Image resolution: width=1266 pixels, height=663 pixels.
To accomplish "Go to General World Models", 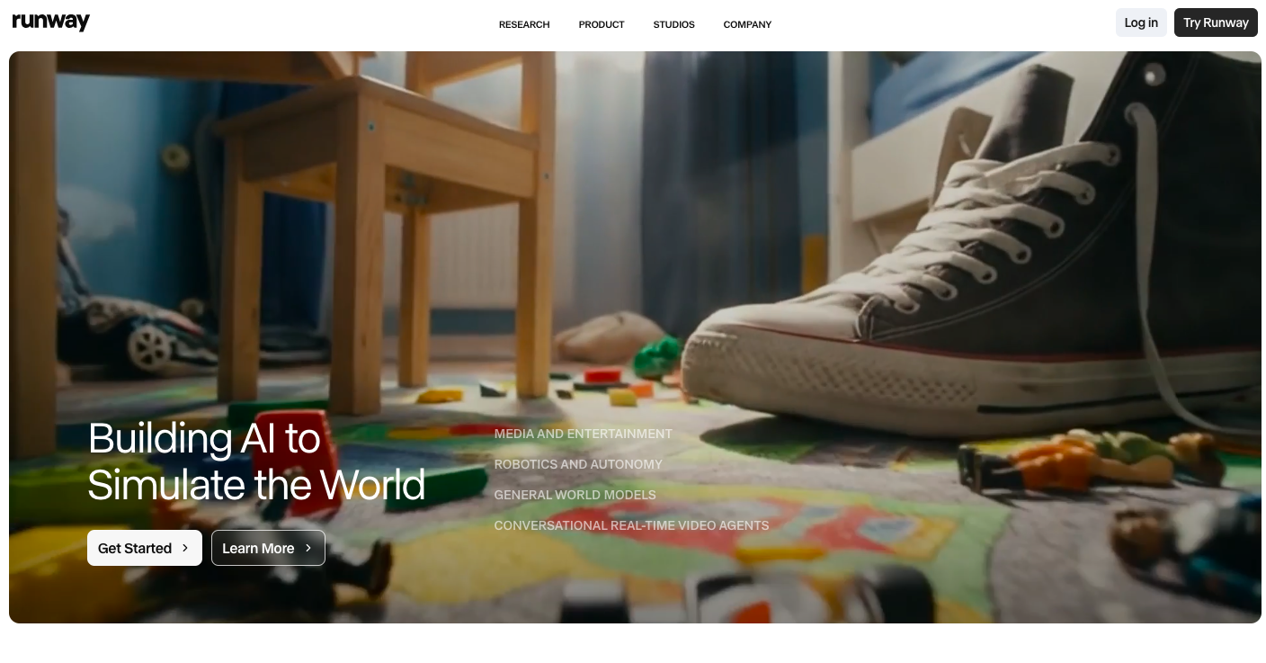I will point(575,495).
